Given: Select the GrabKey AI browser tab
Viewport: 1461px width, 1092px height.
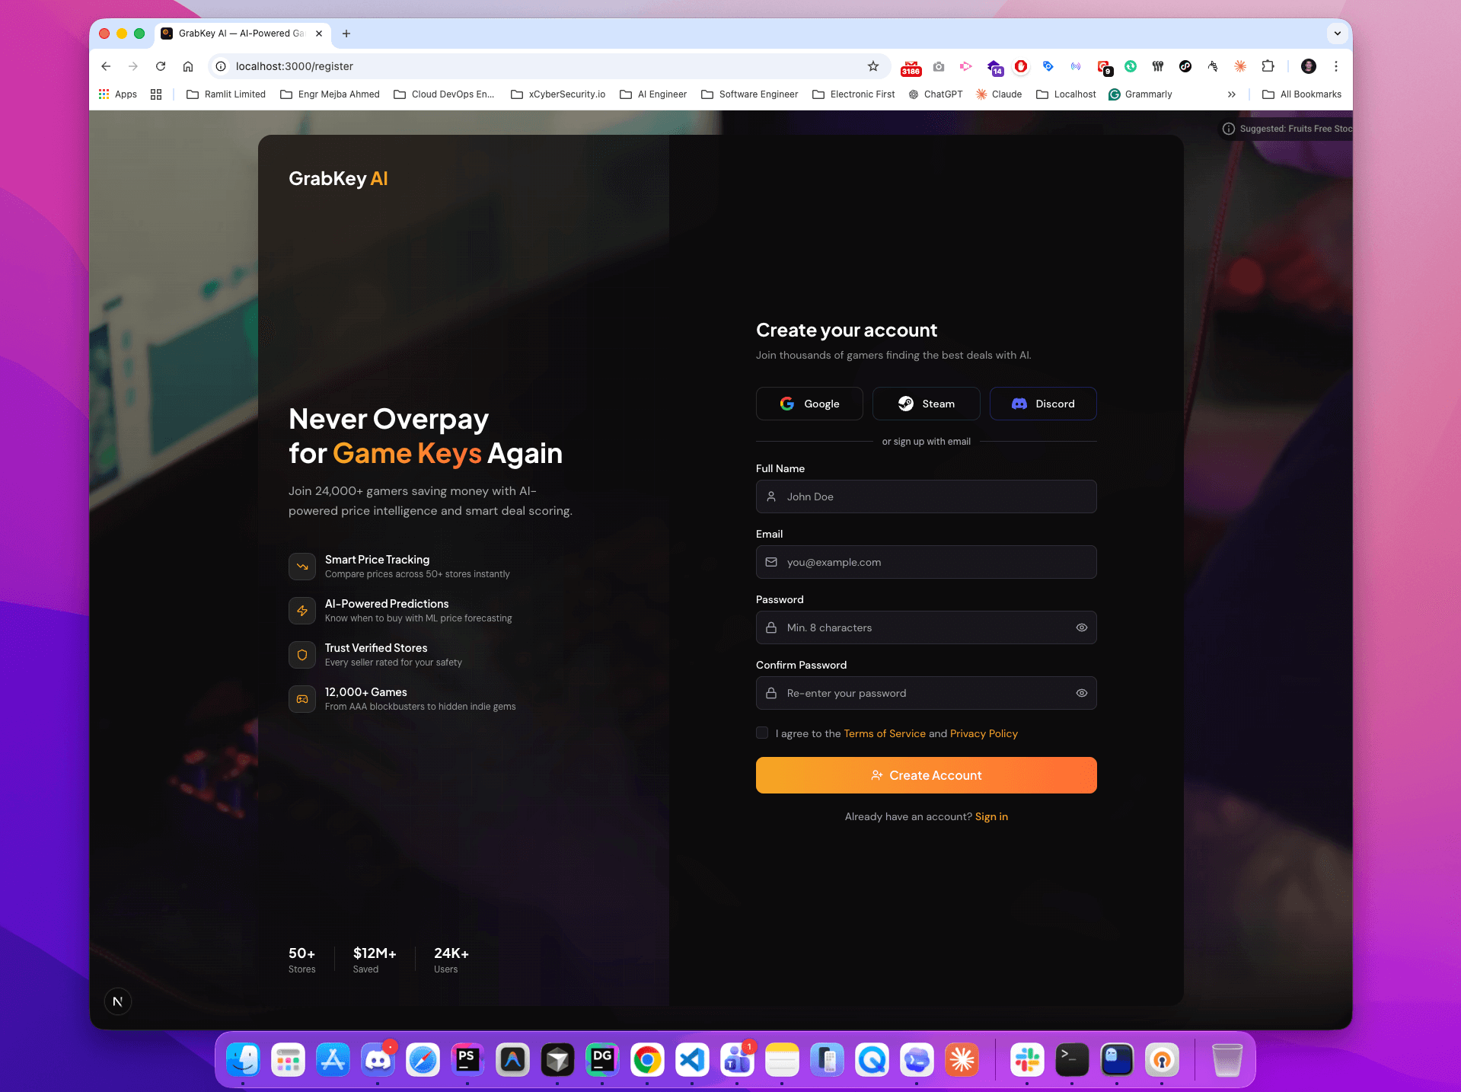Looking at the screenshot, I should [x=236, y=34].
